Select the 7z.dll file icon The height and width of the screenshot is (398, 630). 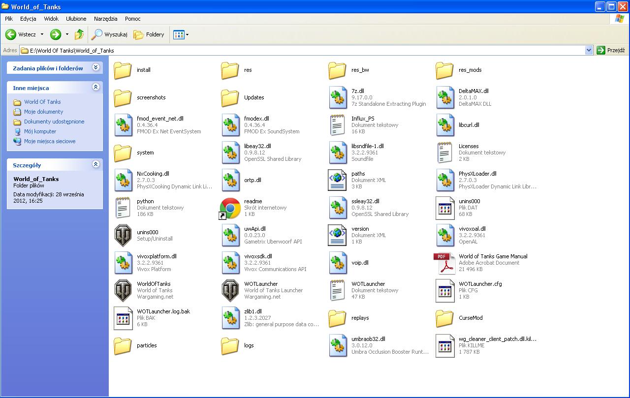click(337, 98)
